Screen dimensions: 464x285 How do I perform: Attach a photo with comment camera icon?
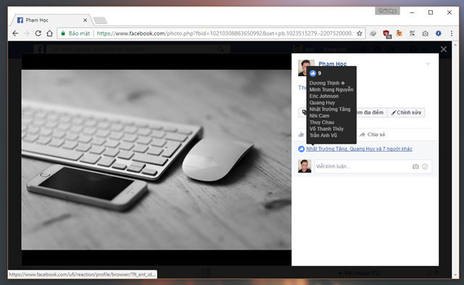click(x=415, y=167)
